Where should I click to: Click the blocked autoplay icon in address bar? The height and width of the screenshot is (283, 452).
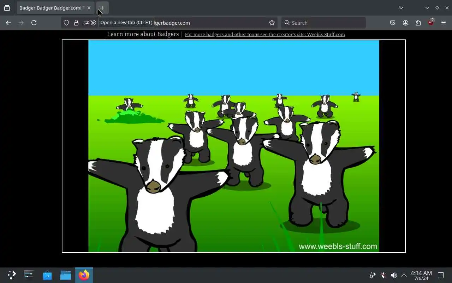[93, 23]
